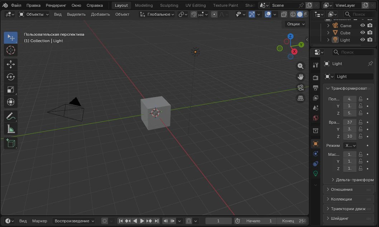Open the Файл menu

tap(16, 5)
